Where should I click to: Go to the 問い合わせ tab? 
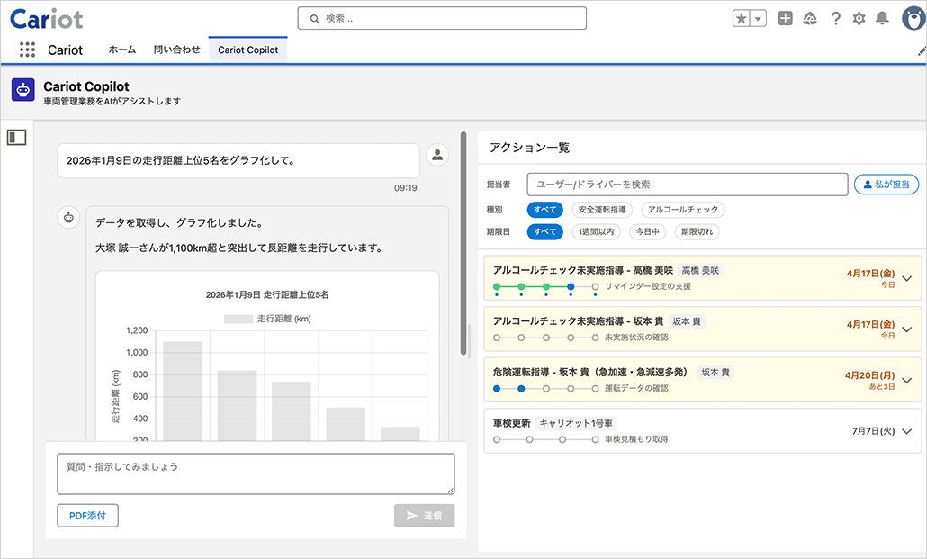click(x=176, y=50)
